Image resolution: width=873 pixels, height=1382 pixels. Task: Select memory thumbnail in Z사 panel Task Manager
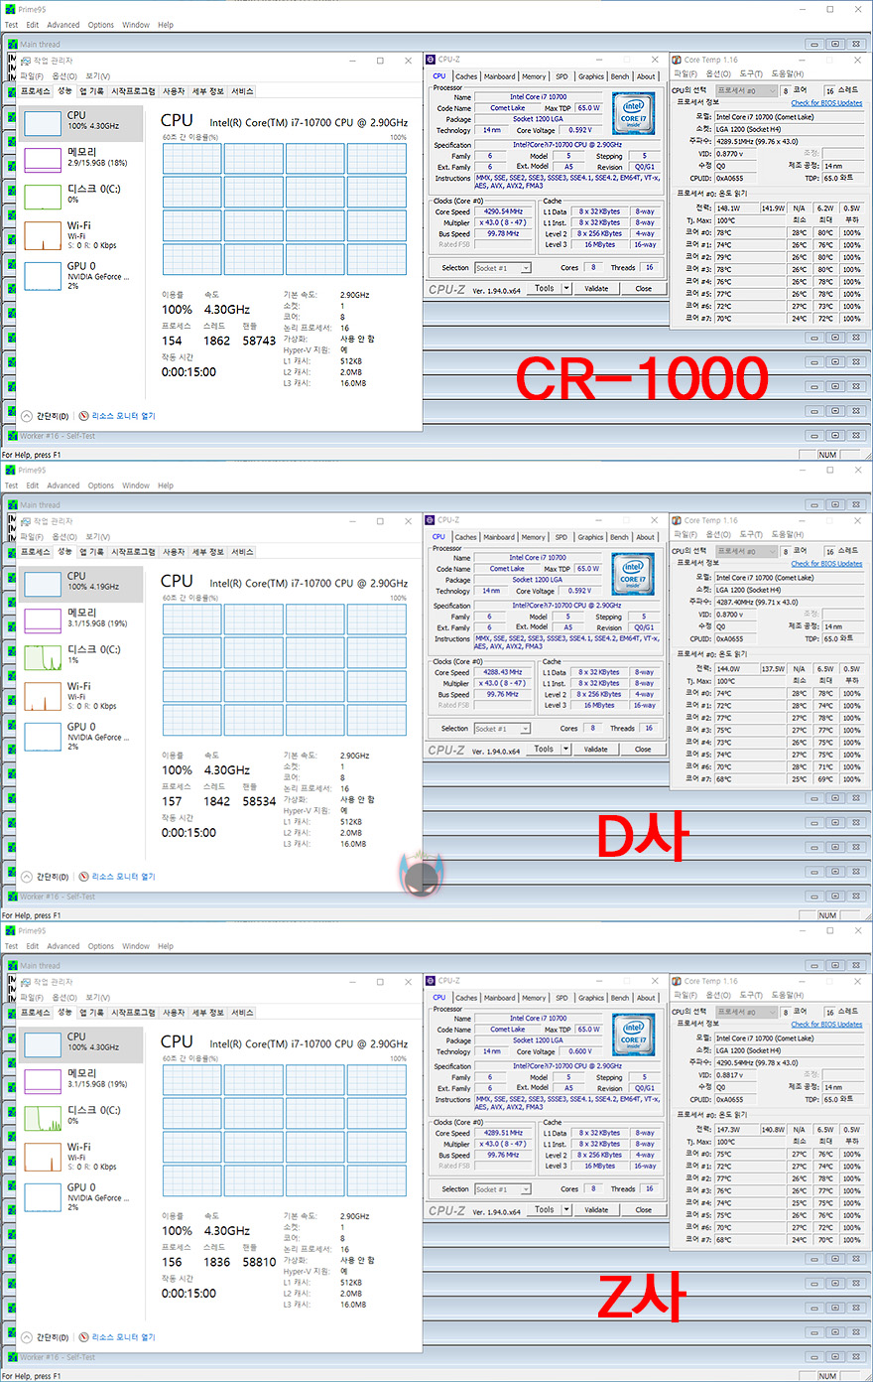click(43, 1080)
